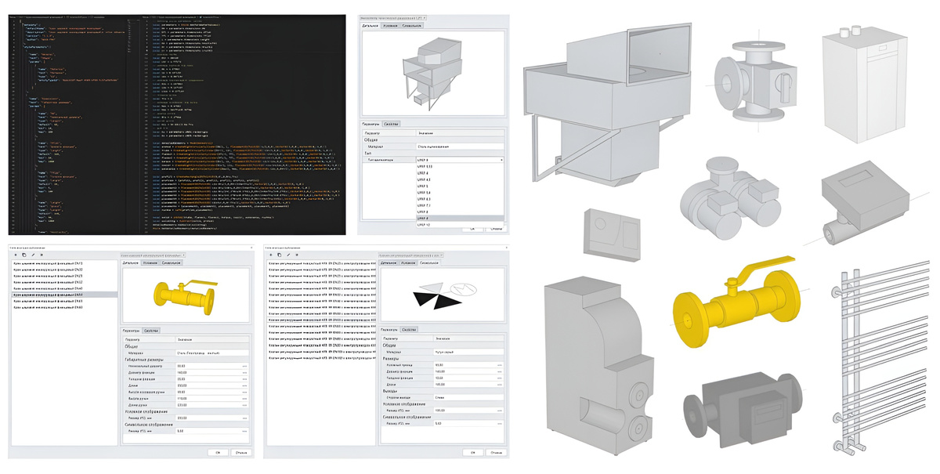Select the Параметры tab in the control valve dialog
940x474 pixels.
389,330
